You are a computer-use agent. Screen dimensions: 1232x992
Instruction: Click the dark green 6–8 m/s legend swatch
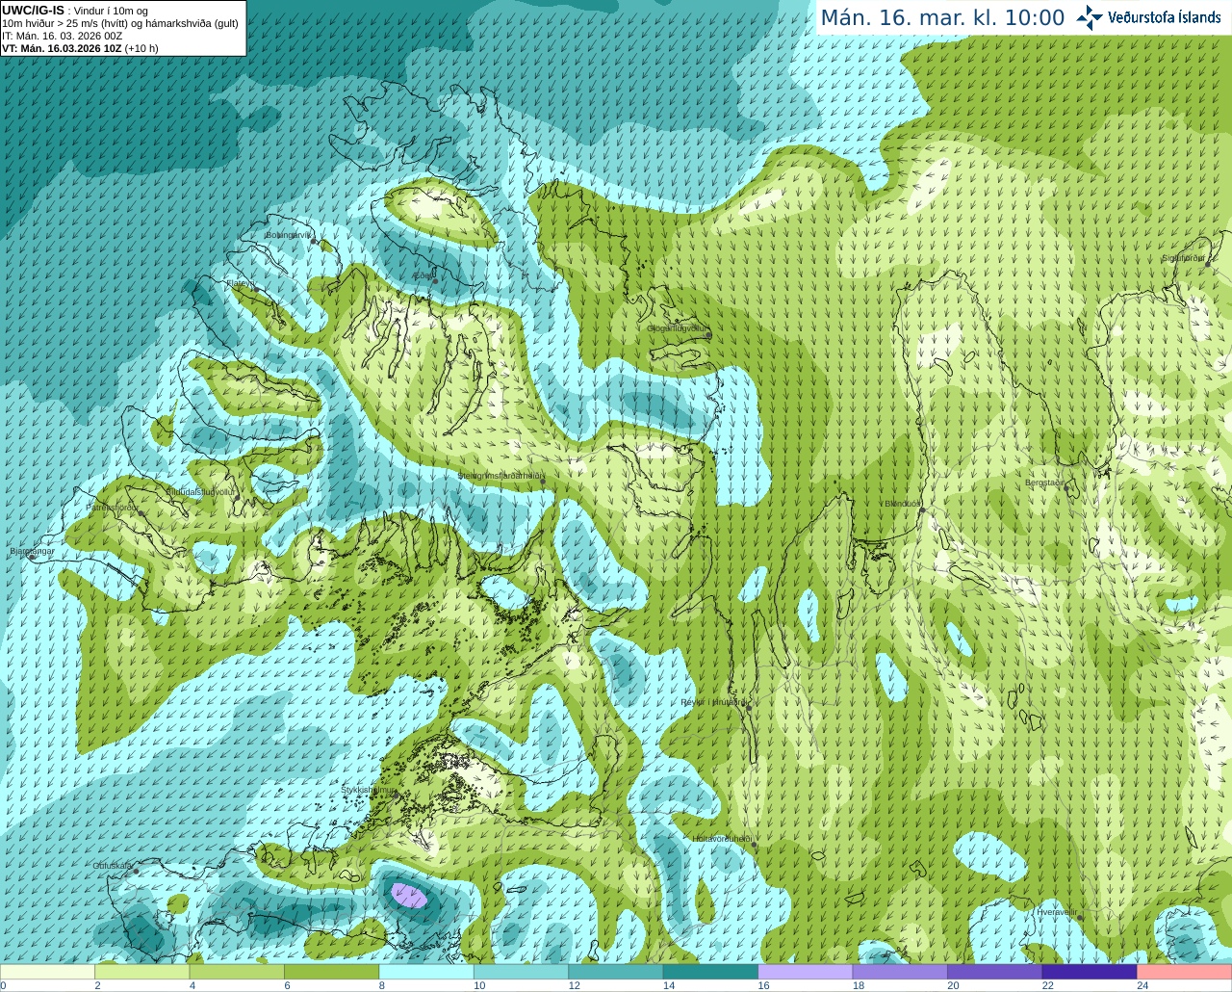[x=332, y=972]
